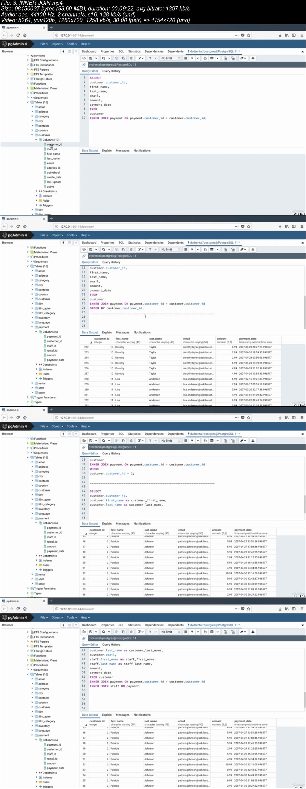Viewport: 306px width, 789px height.
Task: Expand Trigger Functions node in third frame
Action: (28, 588)
